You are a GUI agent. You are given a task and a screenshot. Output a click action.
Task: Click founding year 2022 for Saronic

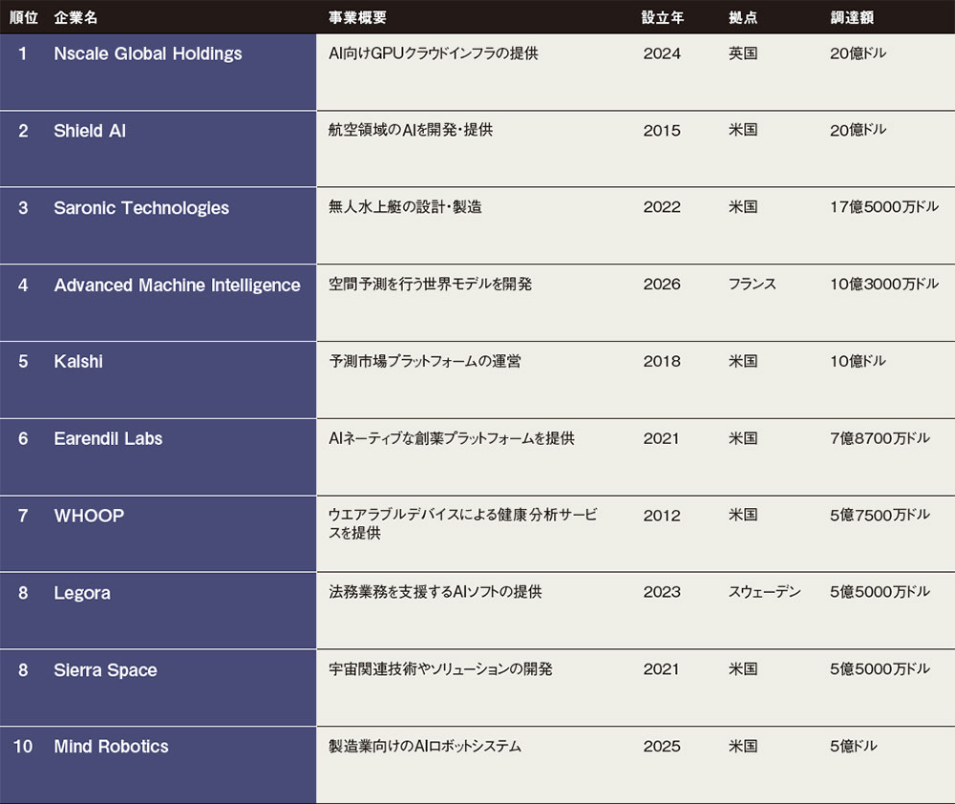tap(662, 207)
